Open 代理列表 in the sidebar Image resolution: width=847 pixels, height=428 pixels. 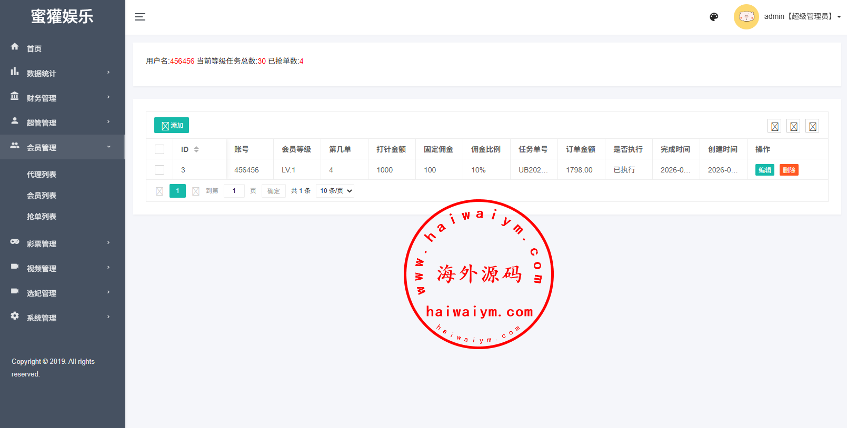(42, 175)
